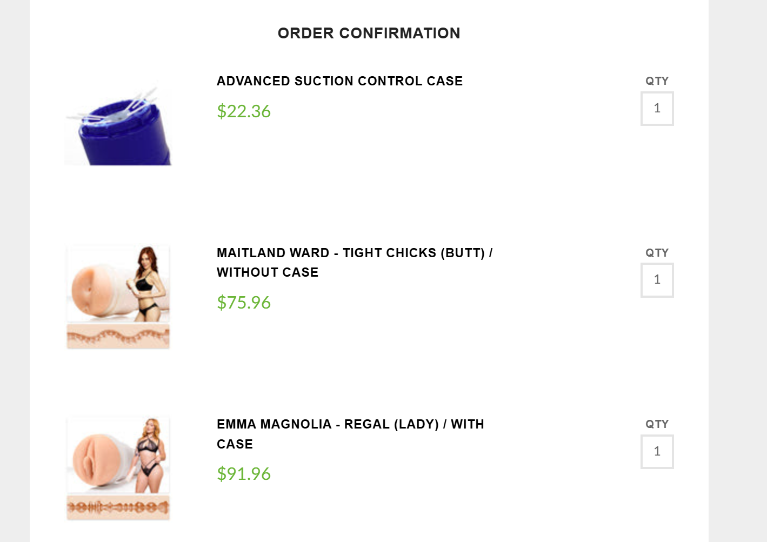Focus the quantity field for suction control case
The height and width of the screenshot is (542, 767).
click(657, 109)
